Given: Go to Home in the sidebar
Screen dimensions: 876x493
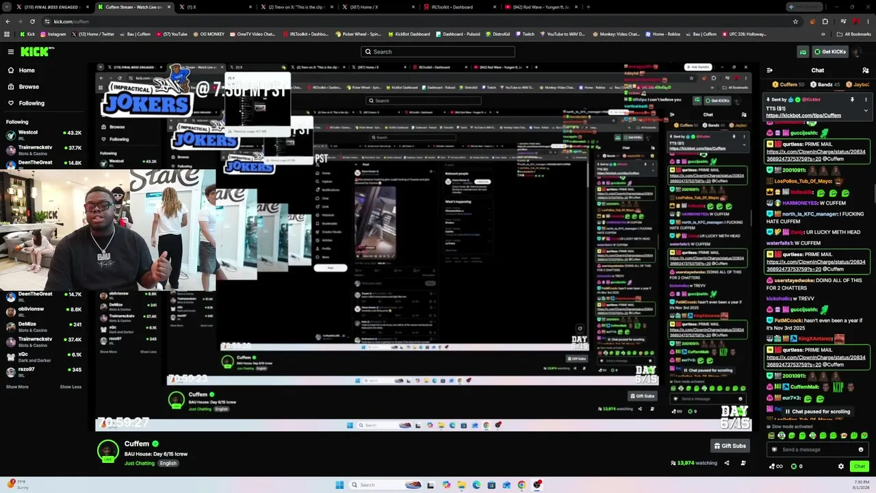Looking at the screenshot, I should [27, 70].
